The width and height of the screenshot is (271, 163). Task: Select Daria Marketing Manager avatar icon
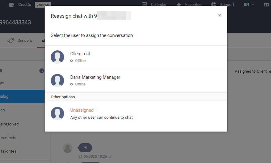[57, 81]
